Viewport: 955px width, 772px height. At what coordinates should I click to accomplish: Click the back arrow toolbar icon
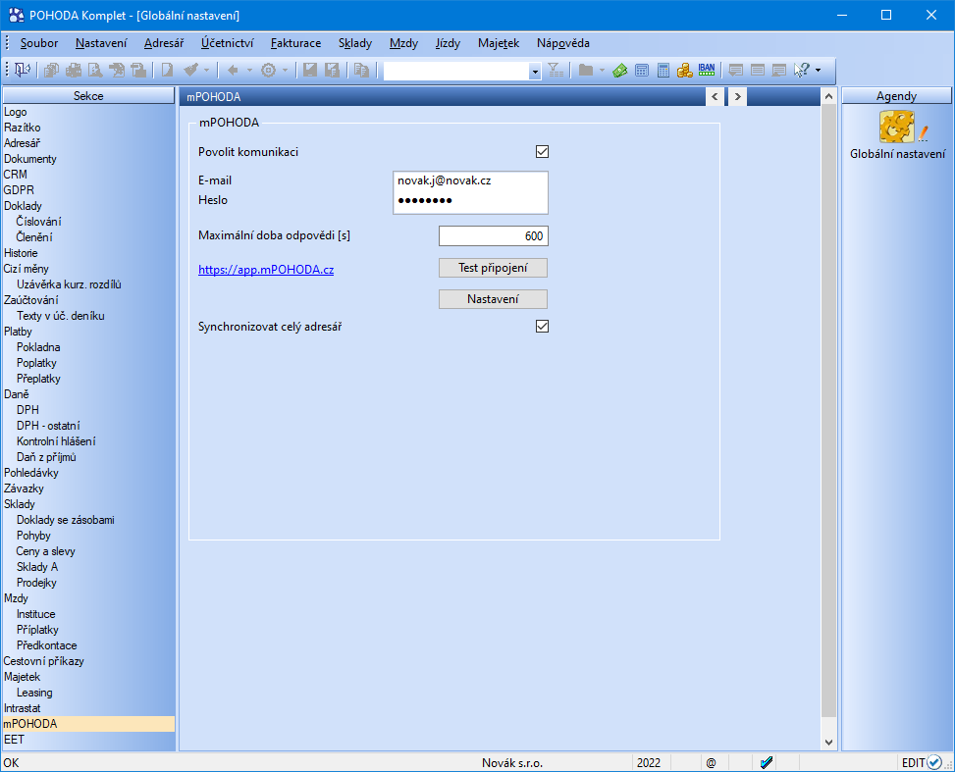tap(233, 70)
